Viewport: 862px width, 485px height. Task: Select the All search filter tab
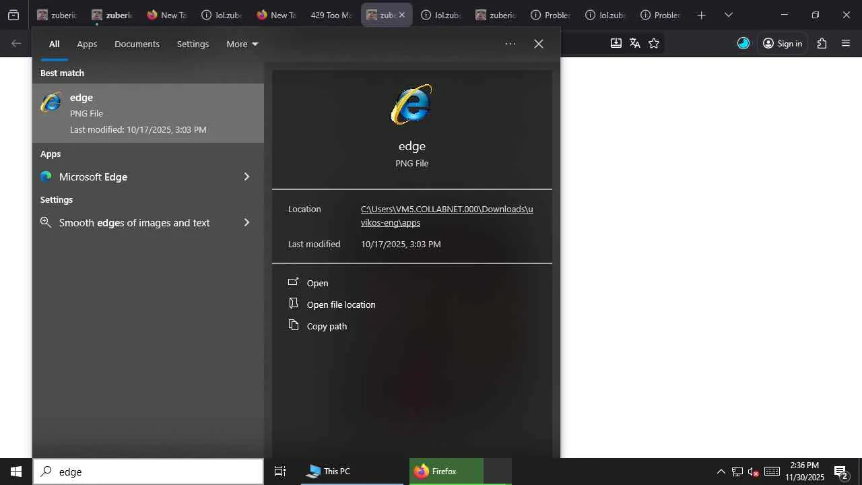[54, 44]
